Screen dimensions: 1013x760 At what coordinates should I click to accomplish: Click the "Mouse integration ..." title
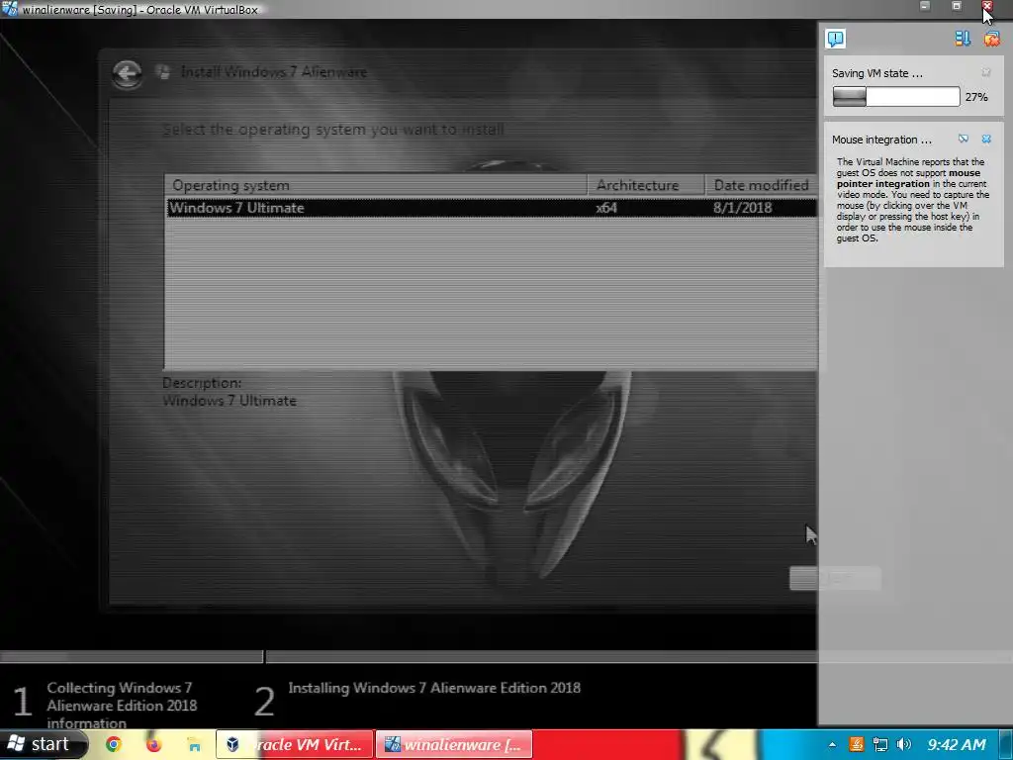pyautogui.click(x=881, y=140)
